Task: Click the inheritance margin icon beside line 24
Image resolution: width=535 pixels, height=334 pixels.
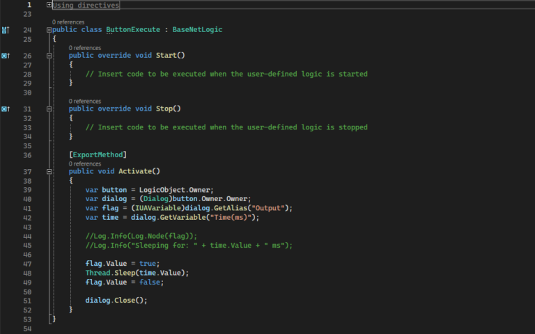Action: tap(6, 30)
